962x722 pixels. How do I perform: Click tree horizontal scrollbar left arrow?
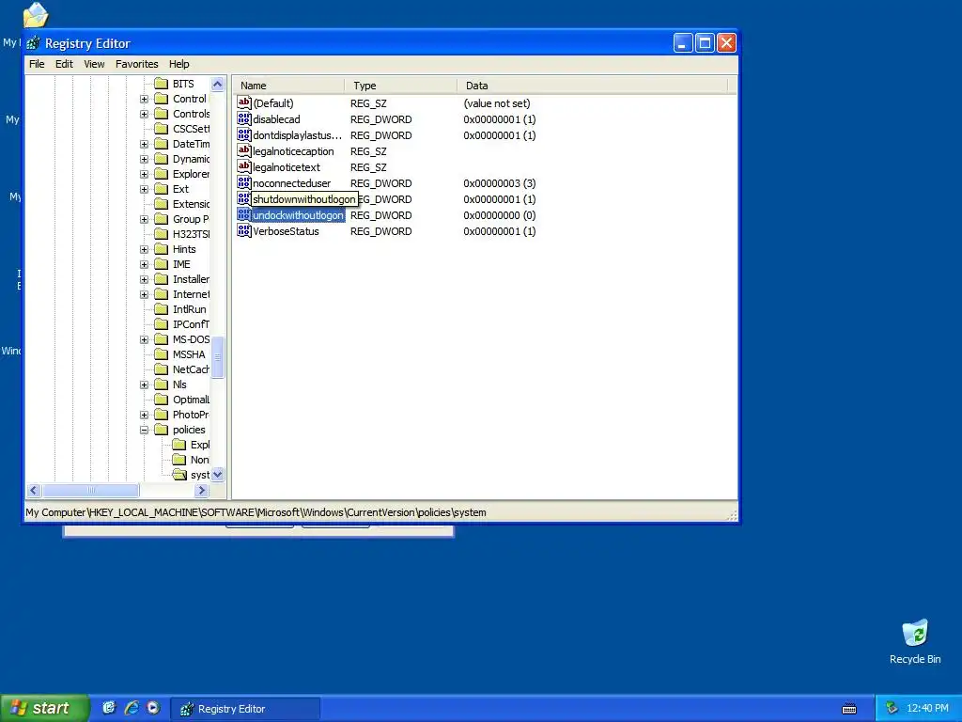point(34,490)
